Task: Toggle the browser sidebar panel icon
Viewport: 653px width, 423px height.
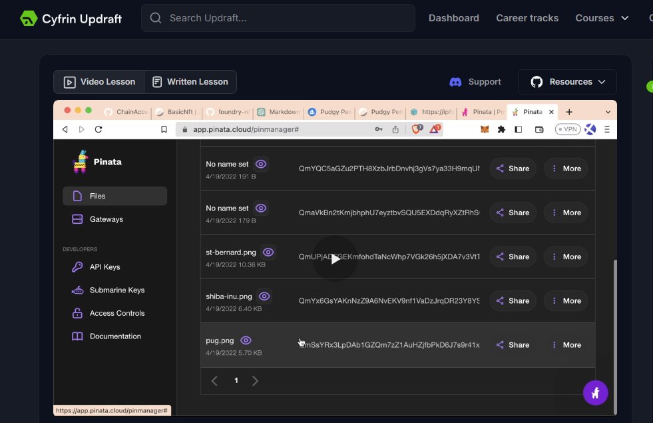Action: (518, 129)
